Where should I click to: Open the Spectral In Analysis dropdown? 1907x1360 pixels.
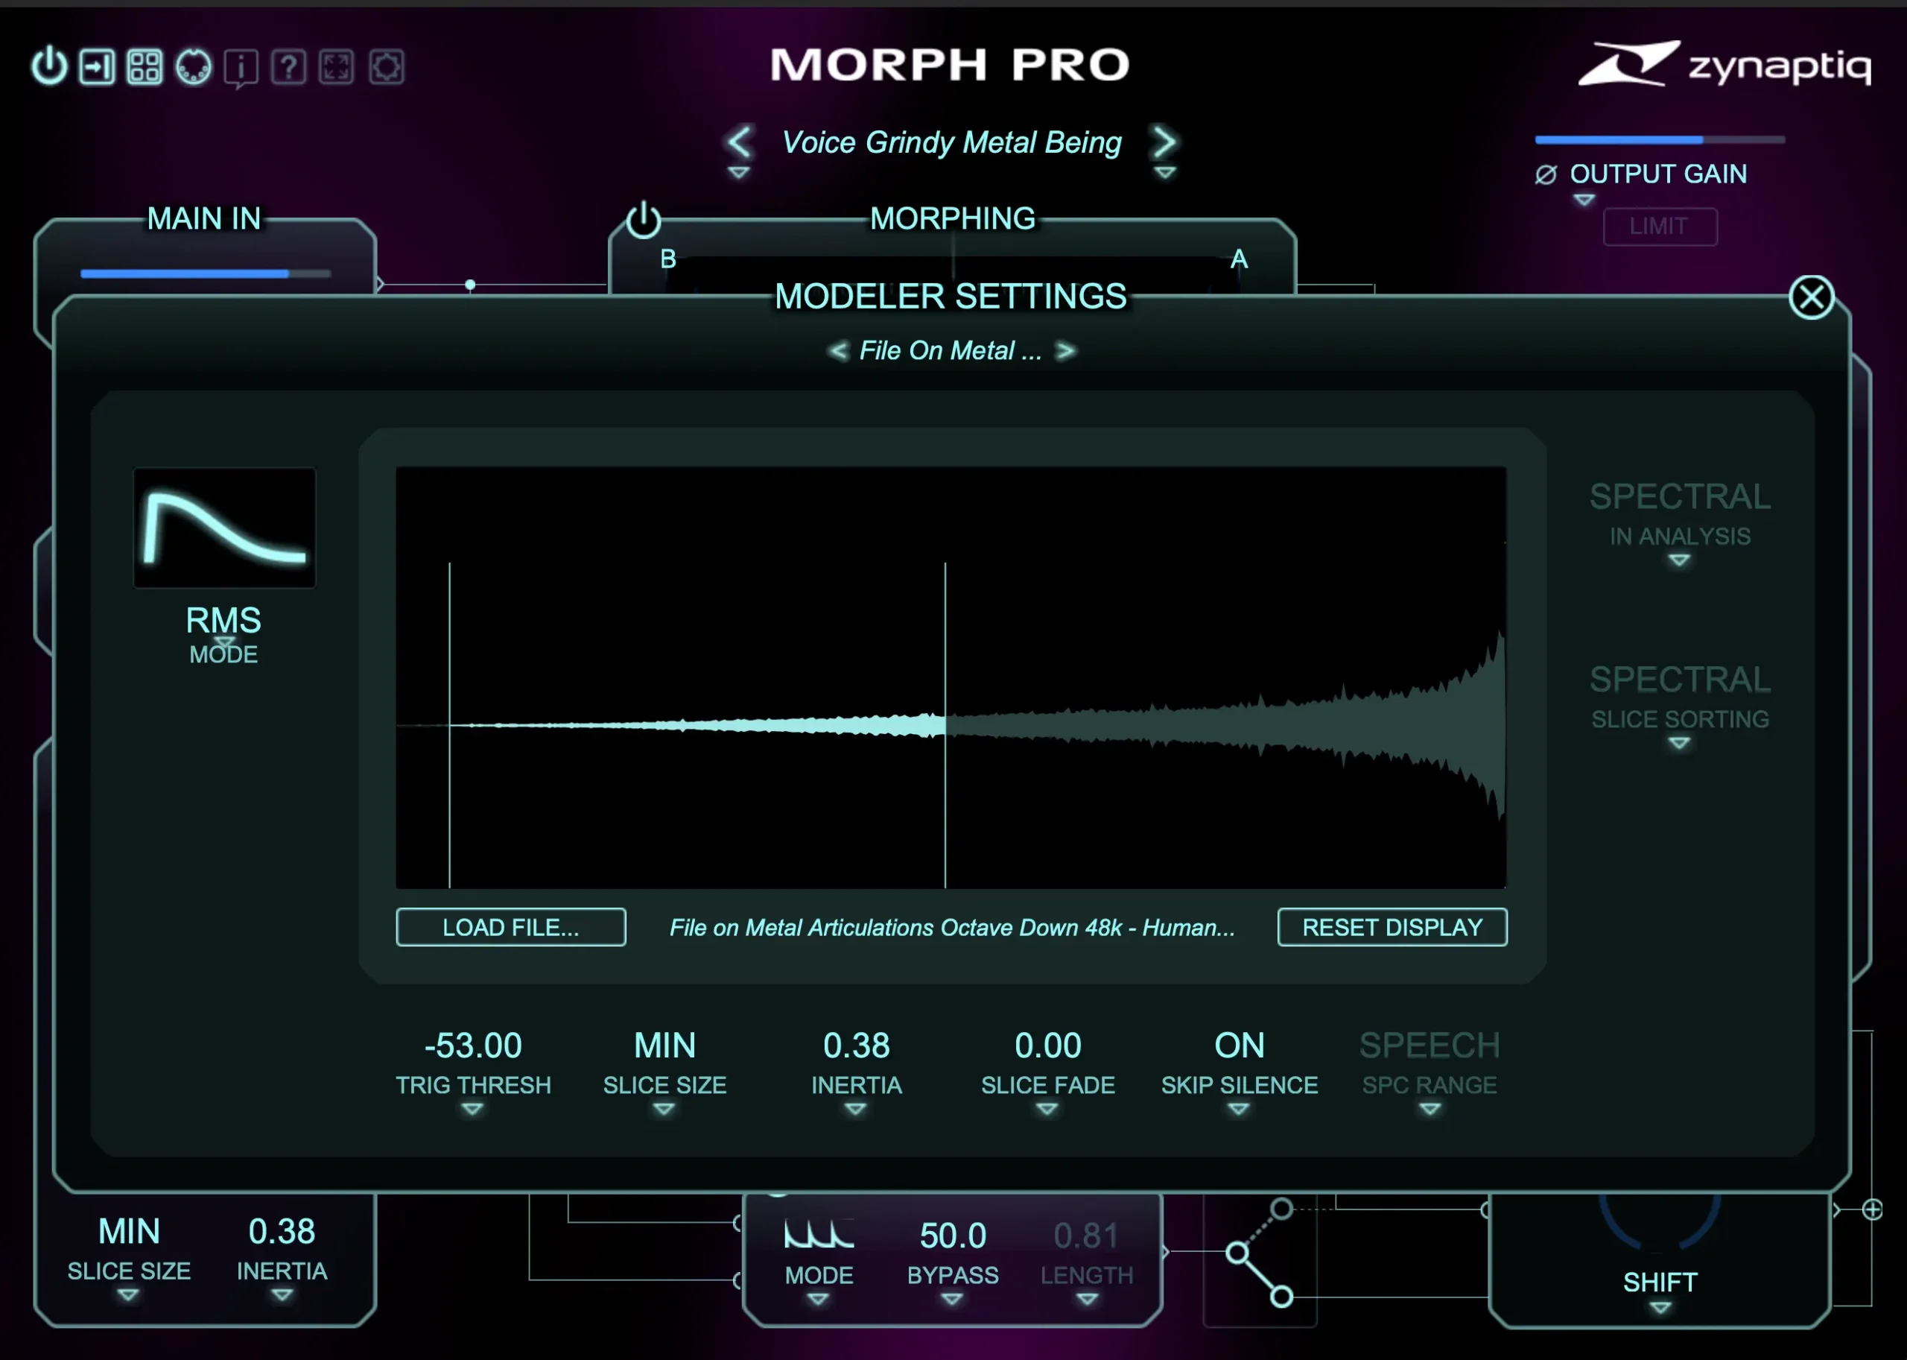pyautogui.click(x=1678, y=560)
